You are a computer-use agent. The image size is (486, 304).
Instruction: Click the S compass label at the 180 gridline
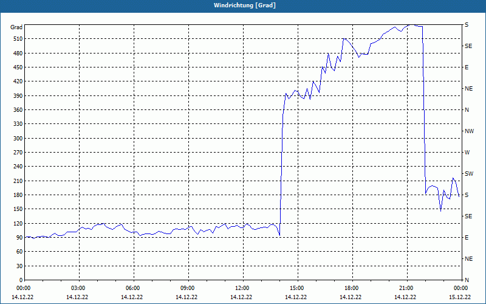tap(467, 195)
